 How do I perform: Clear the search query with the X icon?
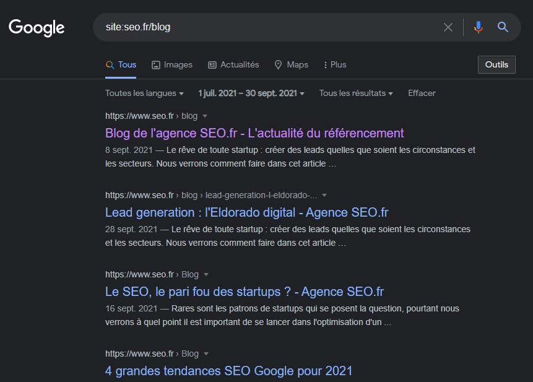(x=448, y=27)
